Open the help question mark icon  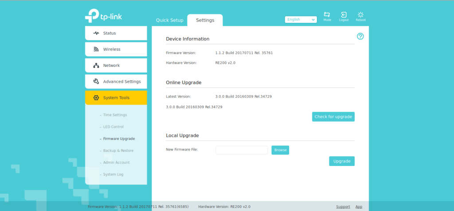[360, 36]
